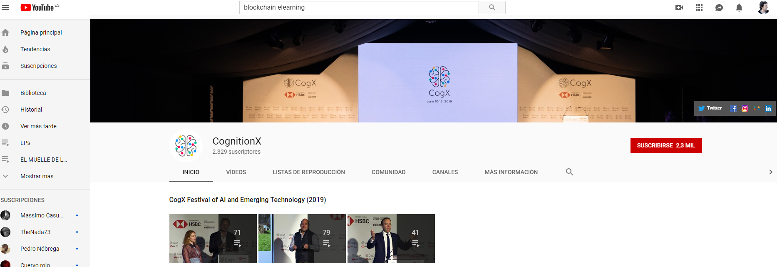This screenshot has width=777, height=267.
Task: Click the CogX channel banner image
Action: tap(434, 71)
